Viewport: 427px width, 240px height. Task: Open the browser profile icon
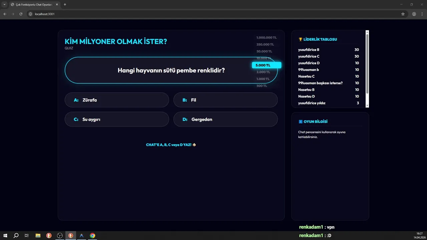[x=414, y=14]
